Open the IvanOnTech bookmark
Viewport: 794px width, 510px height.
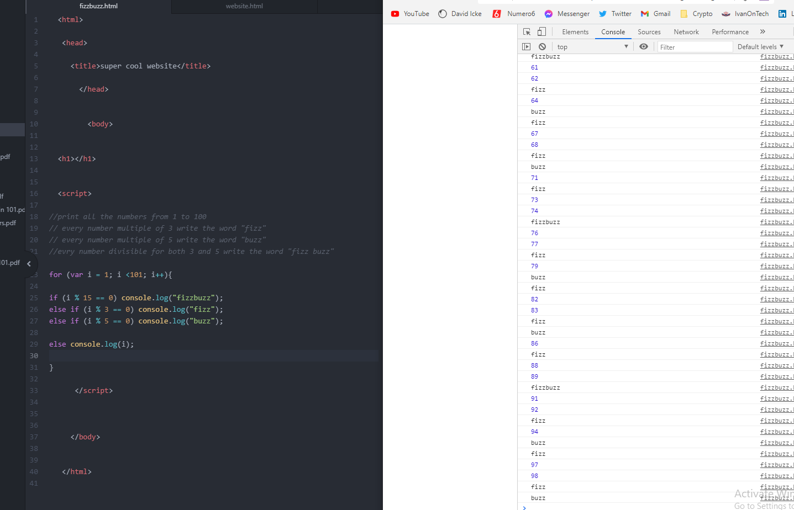point(745,14)
